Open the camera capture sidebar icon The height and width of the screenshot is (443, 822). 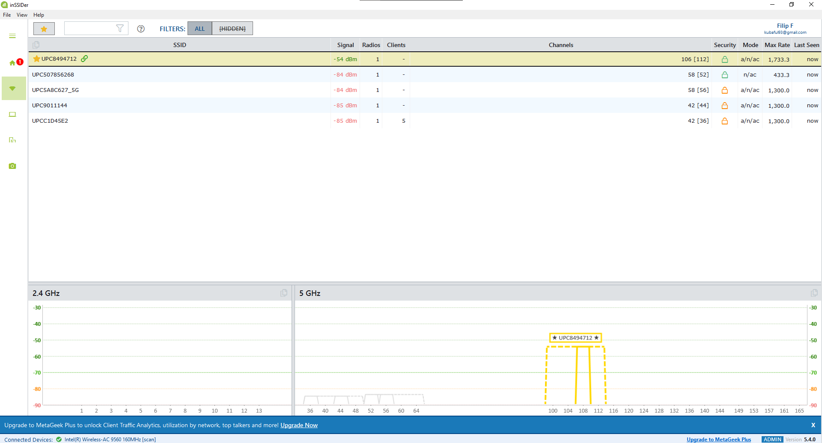pos(12,166)
